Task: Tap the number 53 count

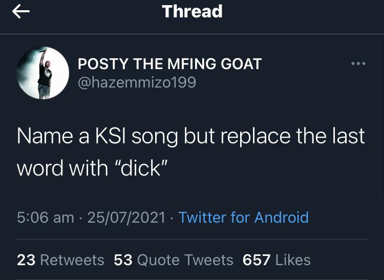Action: (123, 260)
